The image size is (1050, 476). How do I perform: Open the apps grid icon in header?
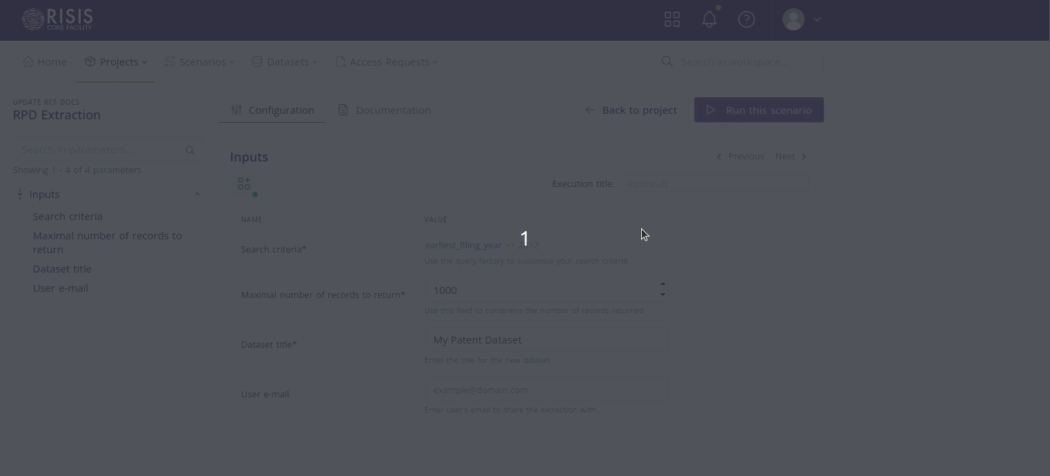(x=672, y=19)
